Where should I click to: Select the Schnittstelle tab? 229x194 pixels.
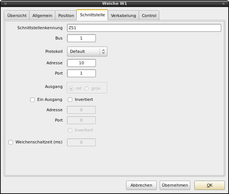pos(92,15)
